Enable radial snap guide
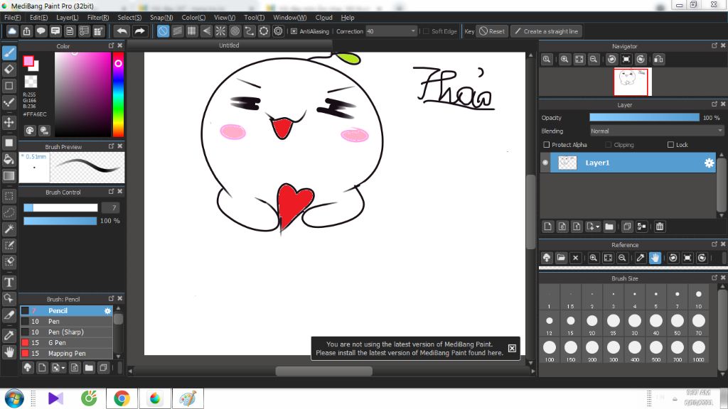 coord(220,31)
